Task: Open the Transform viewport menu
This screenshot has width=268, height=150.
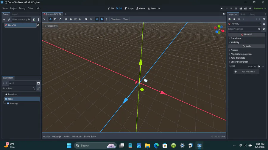Action: point(116,19)
